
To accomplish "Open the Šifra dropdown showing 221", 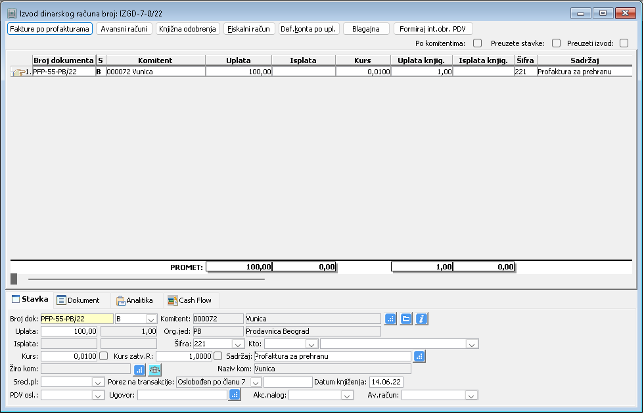I will coord(238,344).
